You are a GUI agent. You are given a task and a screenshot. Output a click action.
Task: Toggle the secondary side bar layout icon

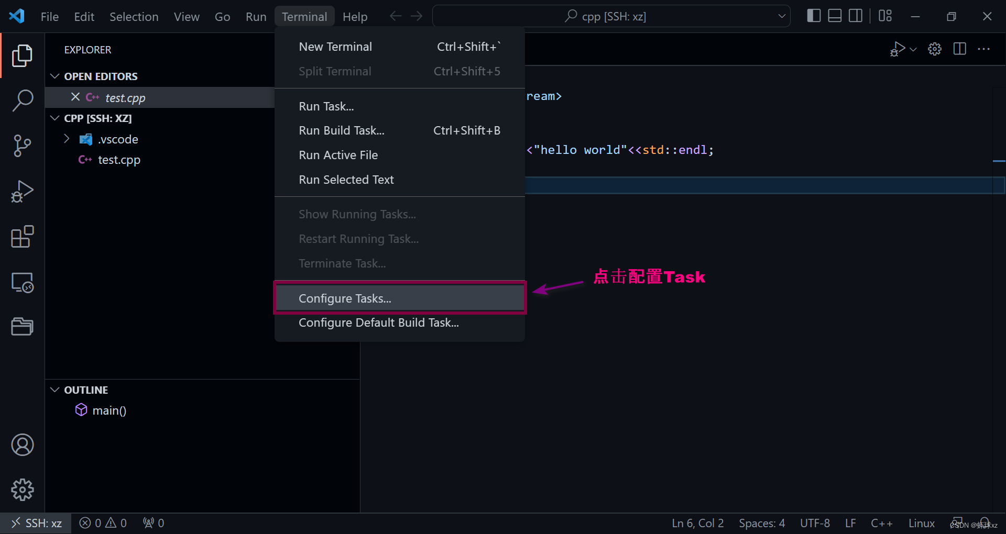pyautogui.click(x=856, y=16)
